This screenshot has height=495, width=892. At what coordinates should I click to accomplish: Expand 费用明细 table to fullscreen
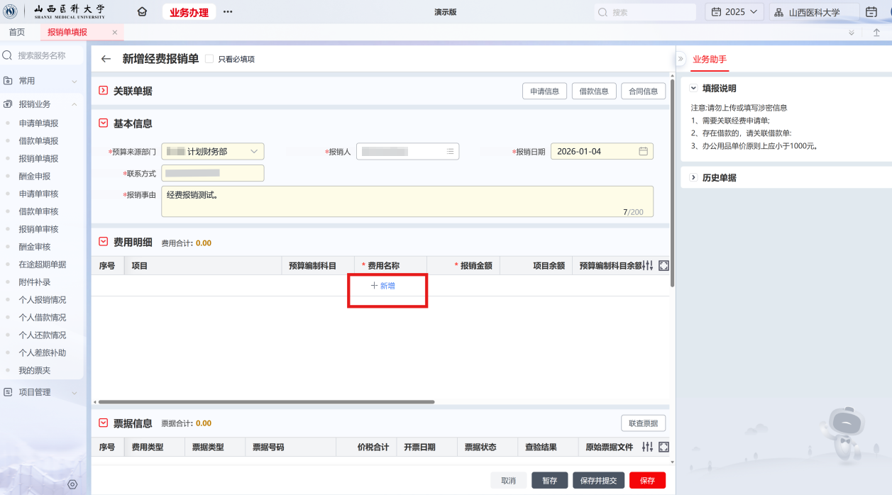[664, 266]
